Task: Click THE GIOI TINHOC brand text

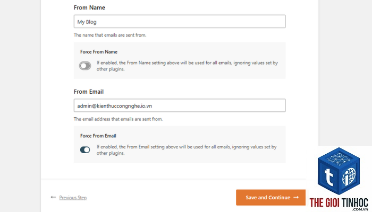Action: 339,203
